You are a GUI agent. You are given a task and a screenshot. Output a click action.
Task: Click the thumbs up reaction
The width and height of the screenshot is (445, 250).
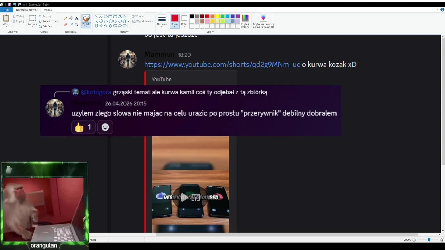click(x=83, y=127)
